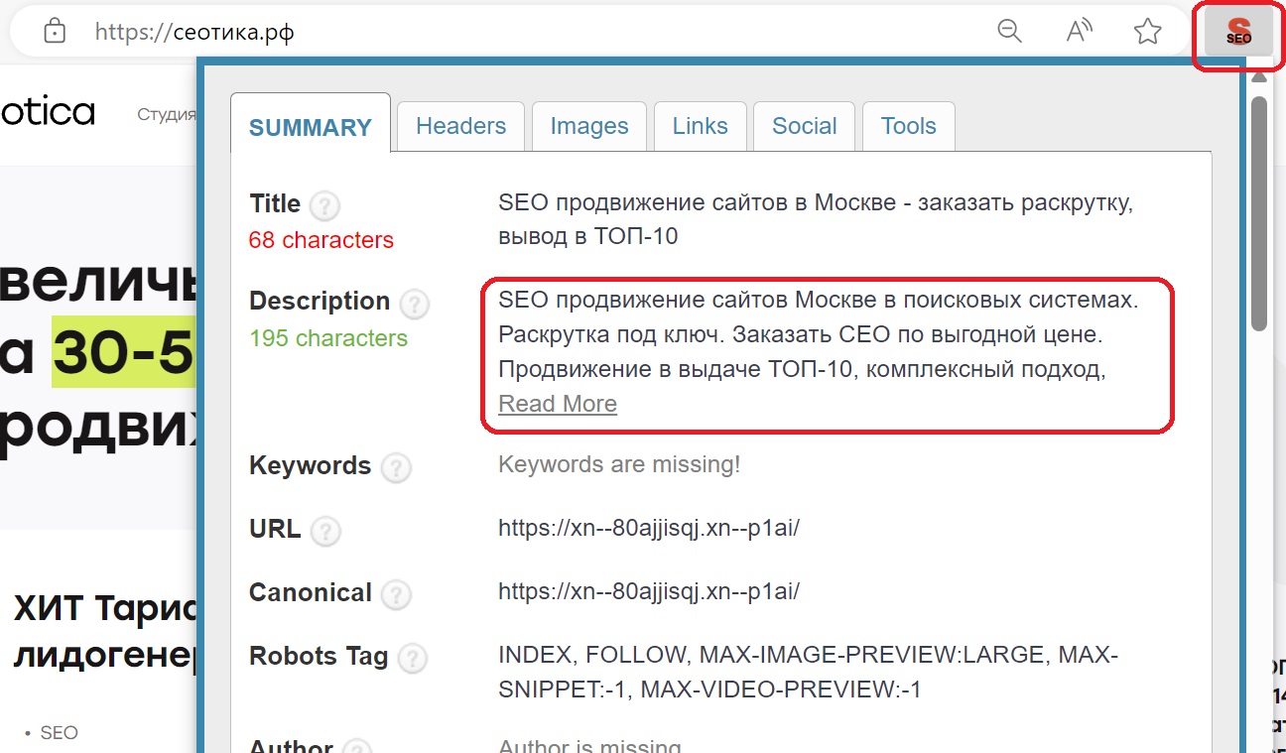This screenshot has height=753, width=1286.
Task: Select the Social tab
Action: coord(804,126)
